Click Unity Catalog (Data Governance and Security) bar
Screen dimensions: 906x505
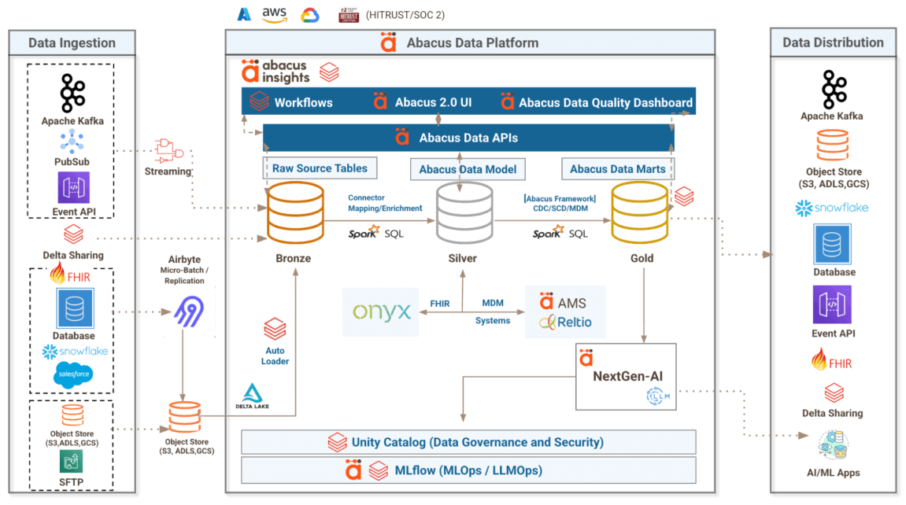pyautogui.click(x=468, y=442)
